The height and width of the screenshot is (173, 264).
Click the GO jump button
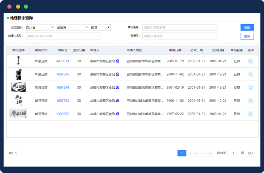click(250, 153)
